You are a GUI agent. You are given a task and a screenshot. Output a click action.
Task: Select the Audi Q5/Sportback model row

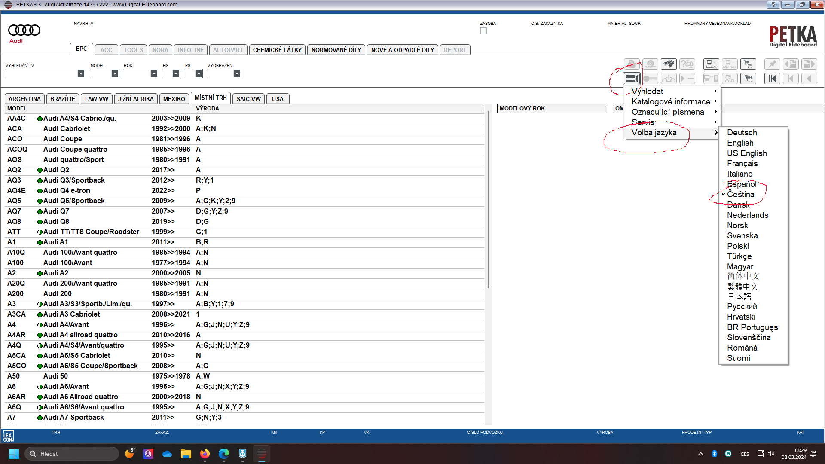245,201
